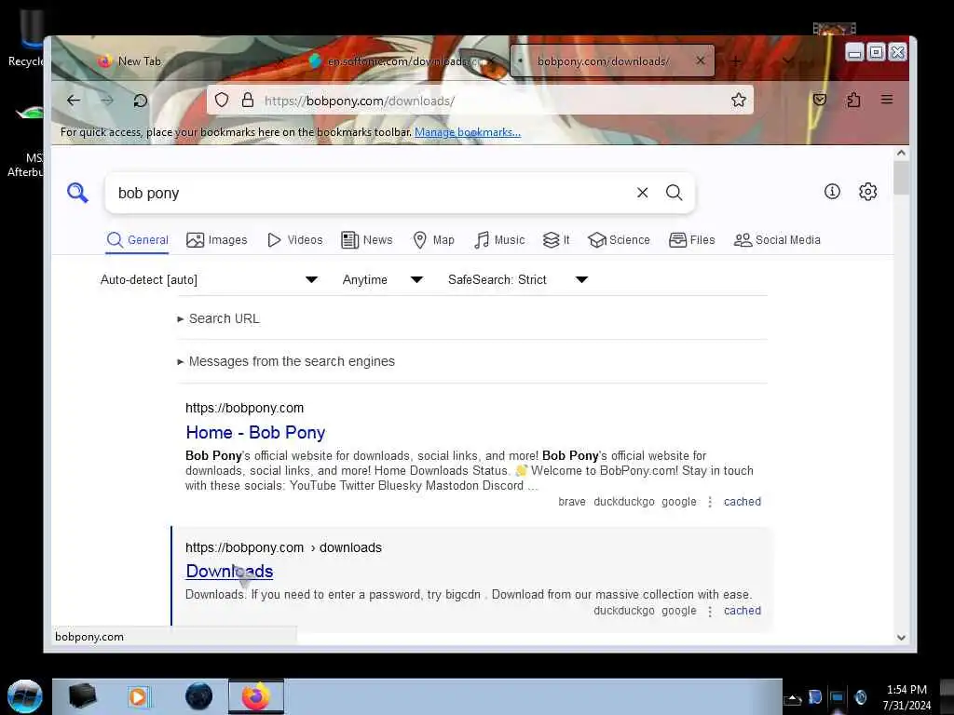Click the scrollbar down arrow
The width and height of the screenshot is (954, 715).
click(901, 637)
